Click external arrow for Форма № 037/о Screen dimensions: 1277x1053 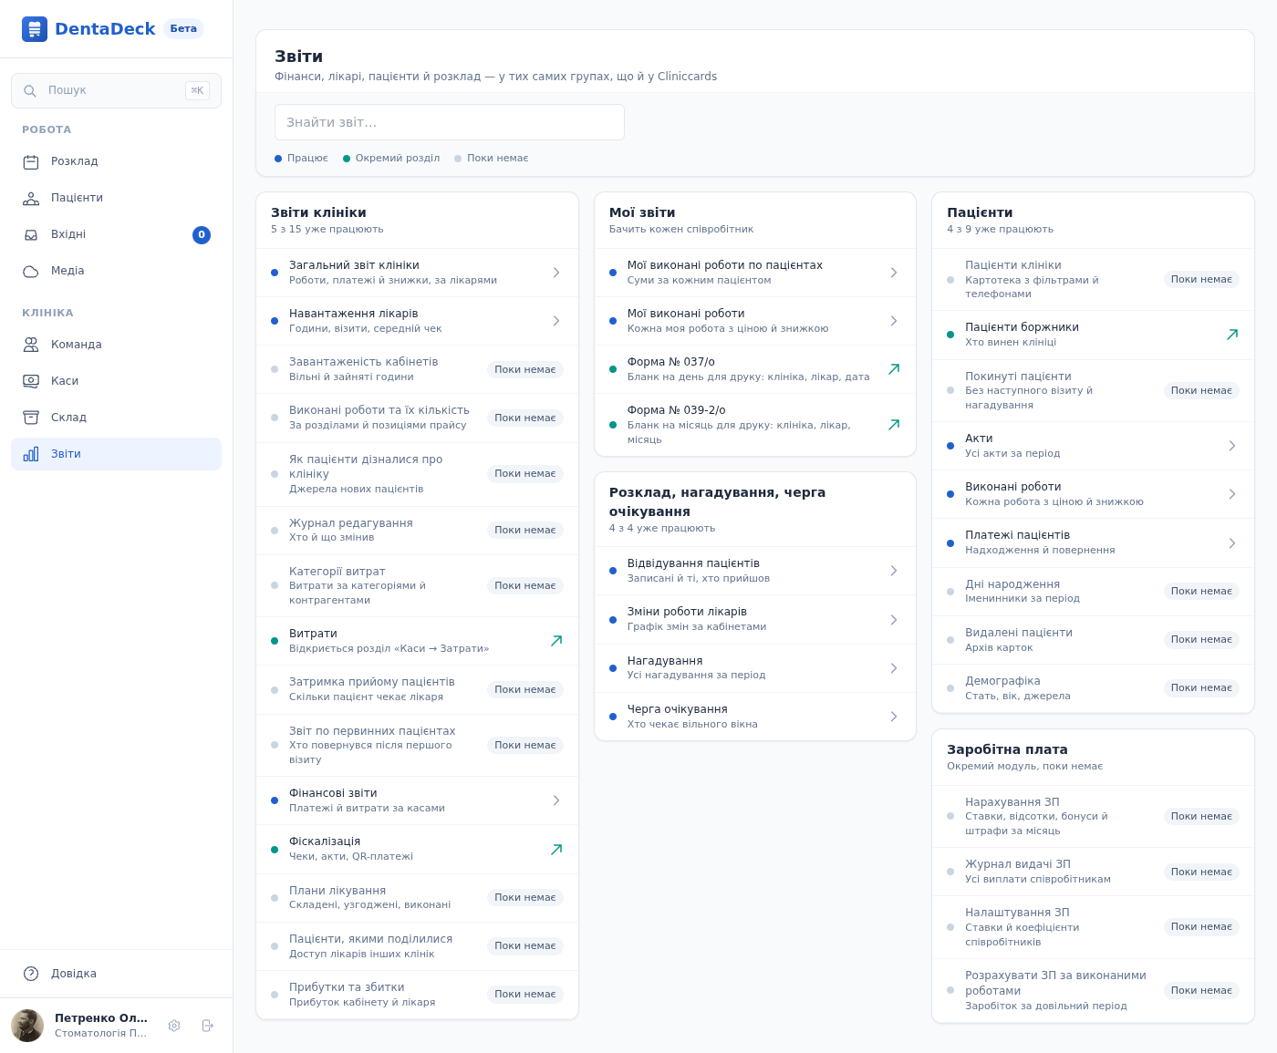tap(894, 369)
